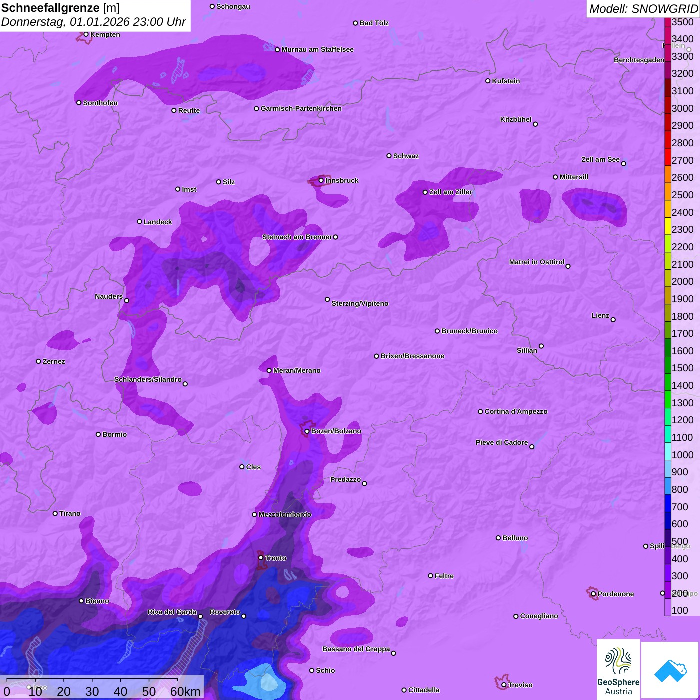The width and height of the screenshot is (700, 700).
Task: Click the Lienz location dot
Action: 613,320
